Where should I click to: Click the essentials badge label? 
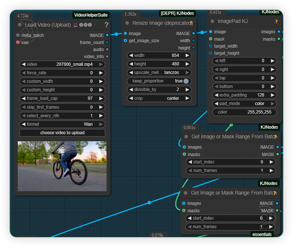pyautogui.click(x=262, y=234)
